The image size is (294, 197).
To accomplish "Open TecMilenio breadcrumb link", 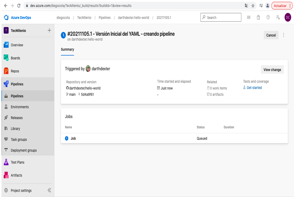I will pyautogui.click(x=84, y=18).
